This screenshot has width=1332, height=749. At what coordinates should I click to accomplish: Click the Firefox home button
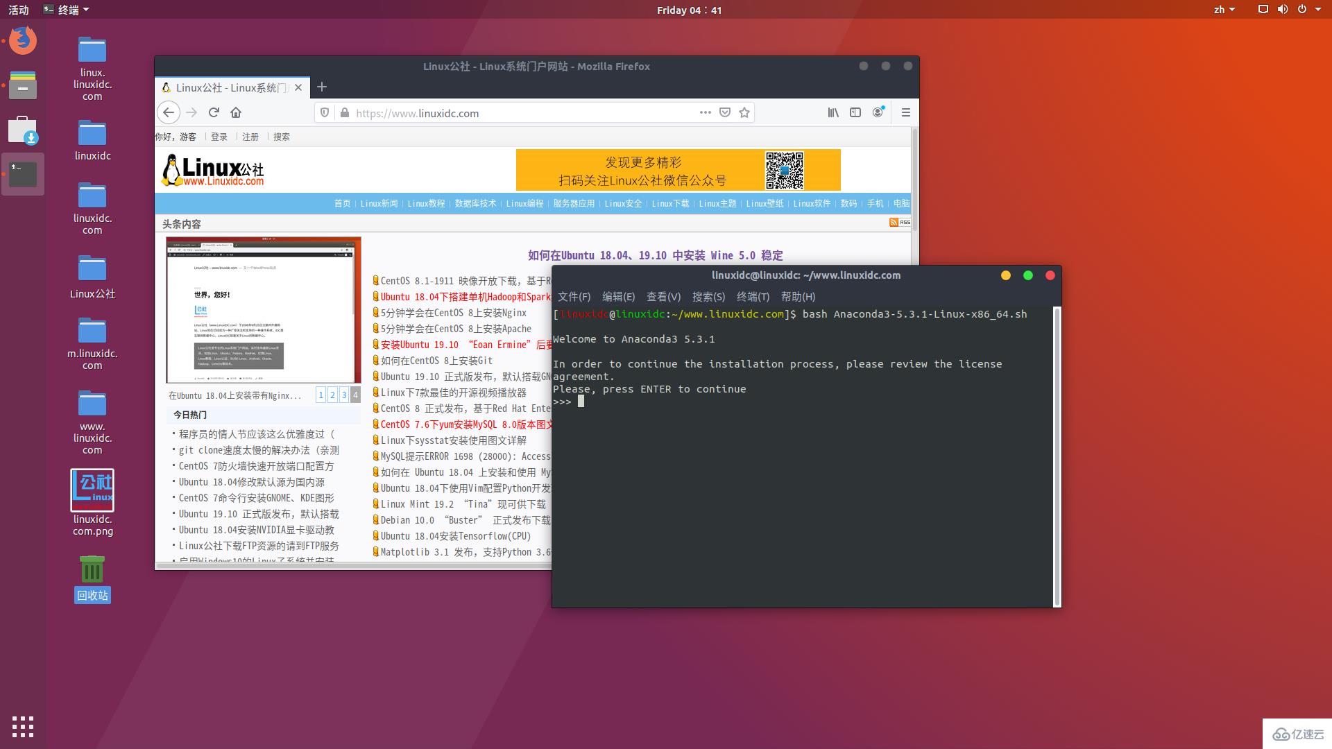[x=235, y=112]
